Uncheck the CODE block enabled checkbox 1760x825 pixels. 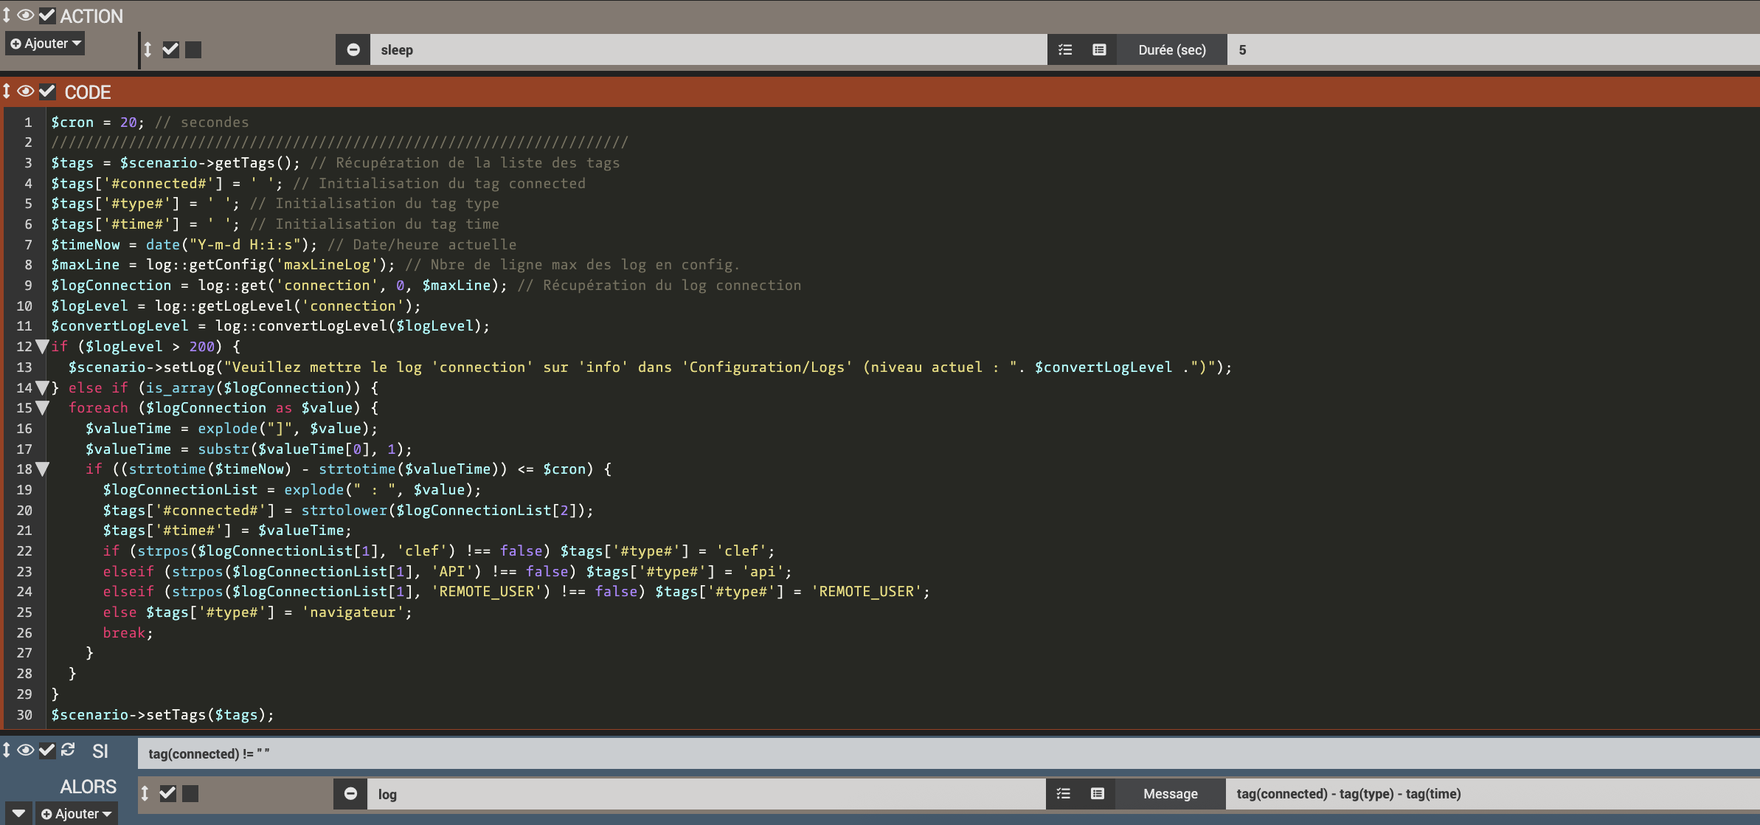click(x=47, y=92)
